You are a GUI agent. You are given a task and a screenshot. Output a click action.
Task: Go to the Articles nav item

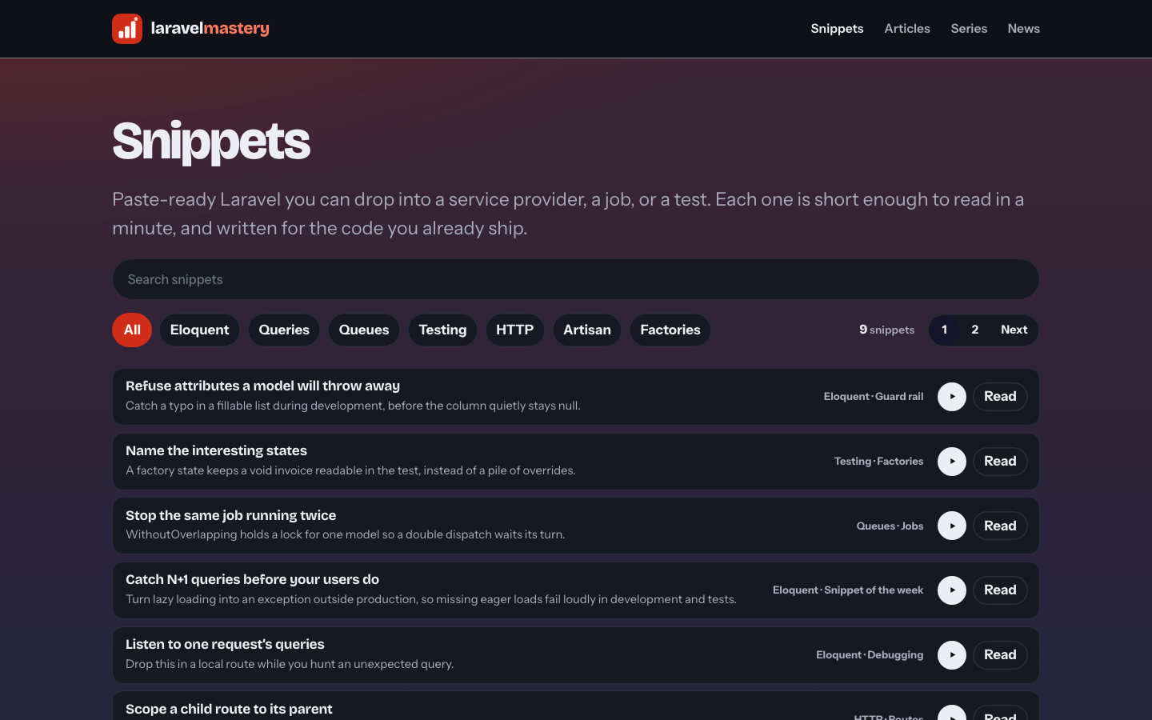tap(907, 29)
